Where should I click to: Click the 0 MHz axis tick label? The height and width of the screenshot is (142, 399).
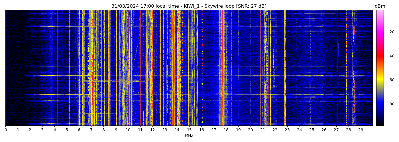(5, 130)
